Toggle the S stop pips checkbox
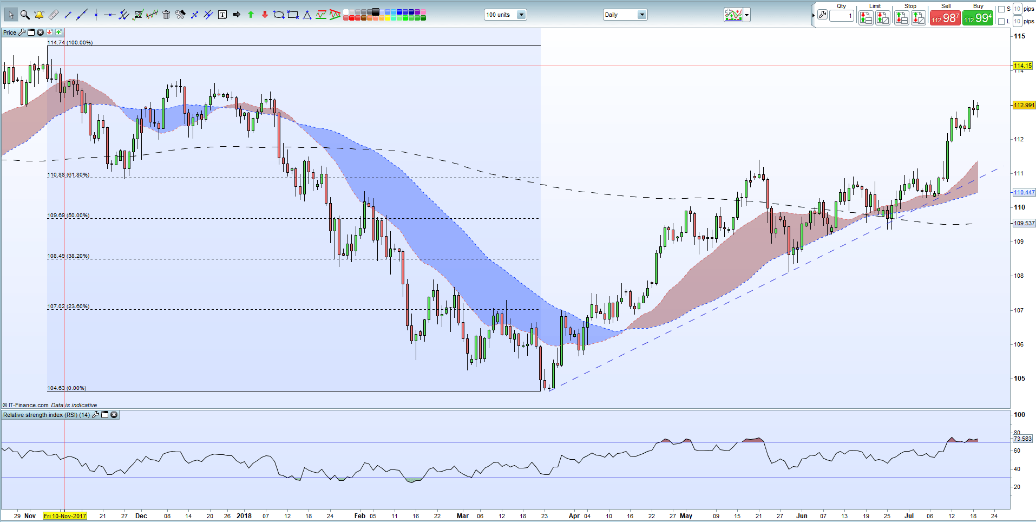 1001,9
